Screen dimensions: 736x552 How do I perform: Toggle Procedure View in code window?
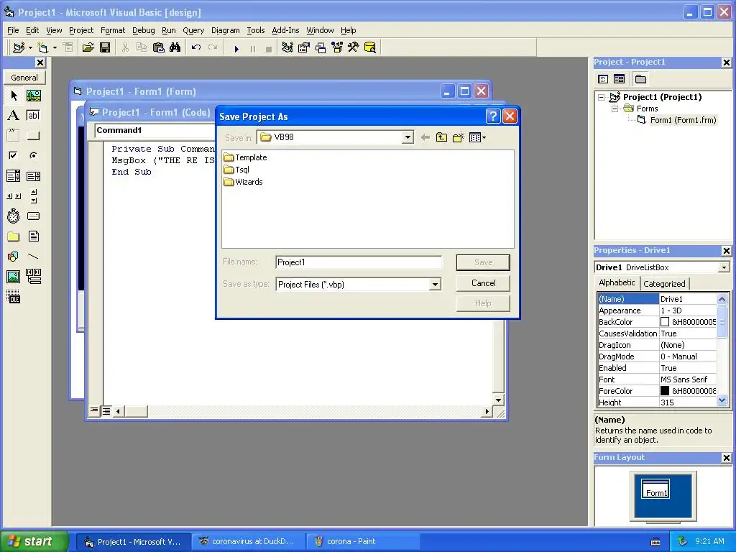pyautogui.click(x=94, y=410)
